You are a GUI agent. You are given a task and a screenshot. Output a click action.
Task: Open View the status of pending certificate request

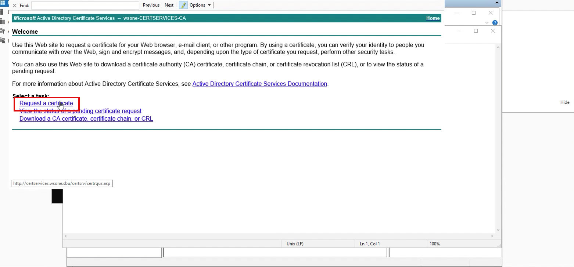(80, 111)
